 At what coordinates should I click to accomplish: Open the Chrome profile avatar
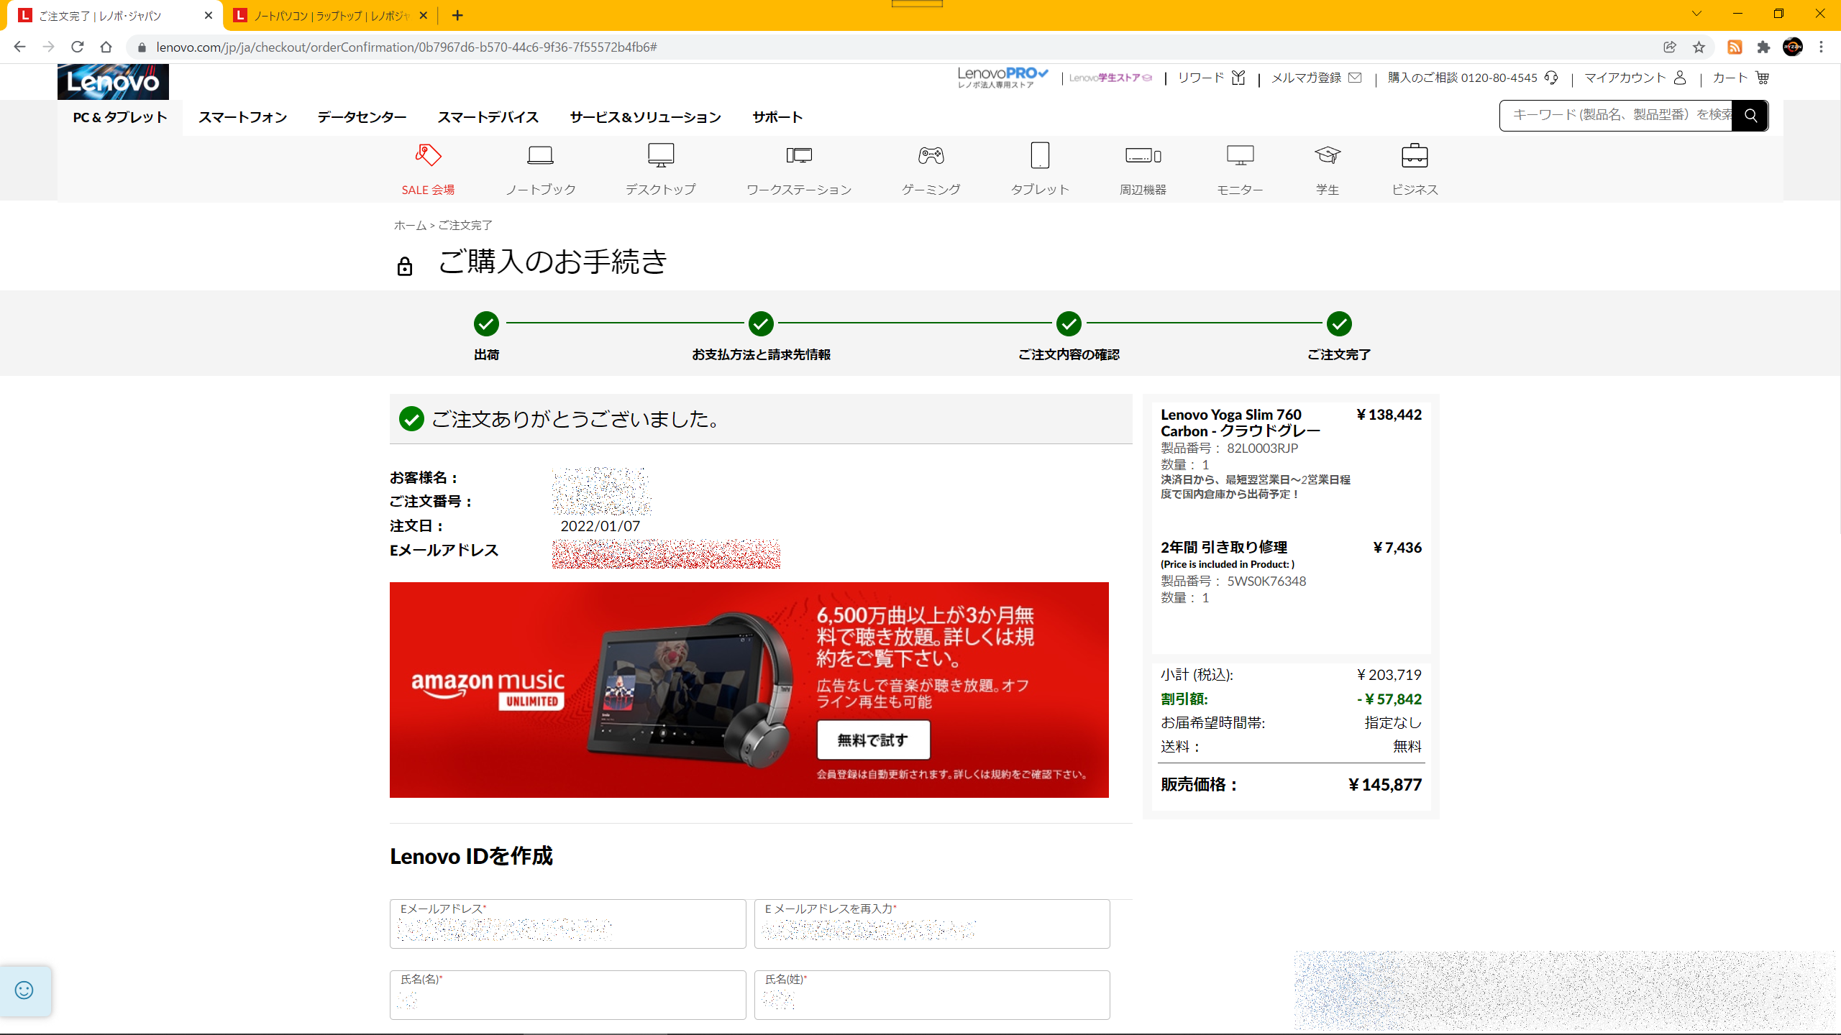(1793, 47)
